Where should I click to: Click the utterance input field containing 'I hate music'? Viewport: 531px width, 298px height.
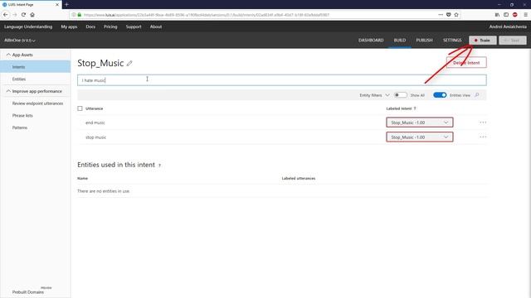pos(282,80)
